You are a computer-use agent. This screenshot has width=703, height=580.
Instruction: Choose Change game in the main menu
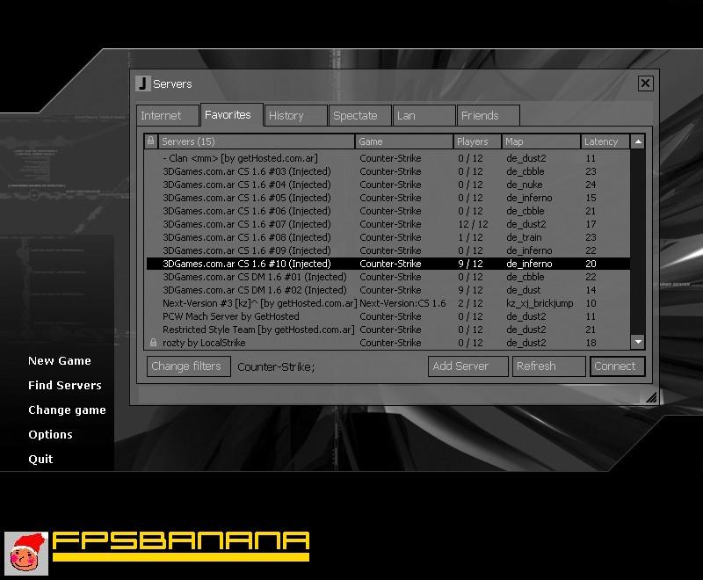pyautogui.click(x=68, y=410)
